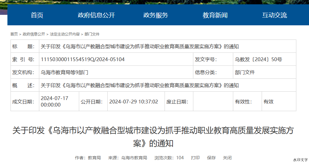This screenshot has width=309, height=163.
Task: Click the 政府信息公开 breadcrumb link
Action: tap(34, 34)
